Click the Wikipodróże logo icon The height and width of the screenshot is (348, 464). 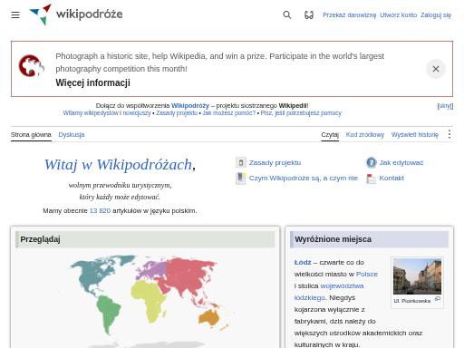pos(41,14)
